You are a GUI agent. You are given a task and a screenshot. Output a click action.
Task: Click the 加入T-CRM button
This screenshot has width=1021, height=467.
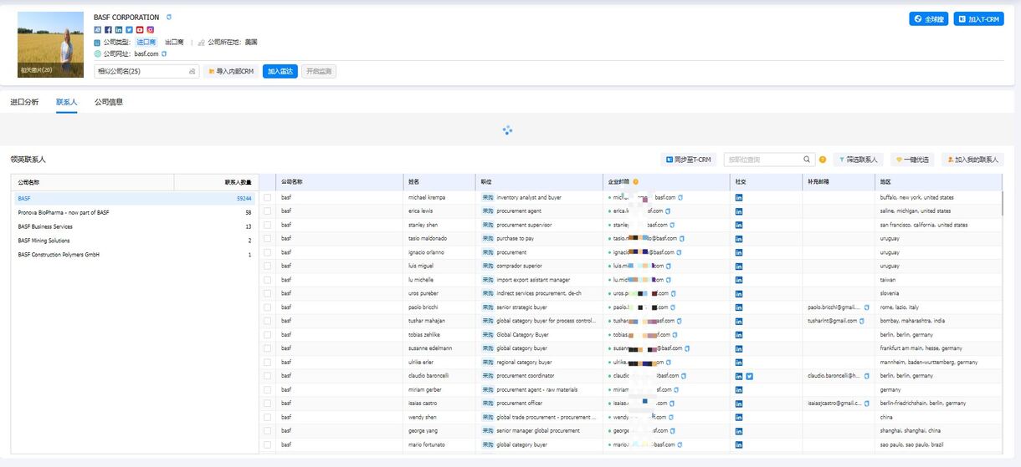[x=978, y=18]
